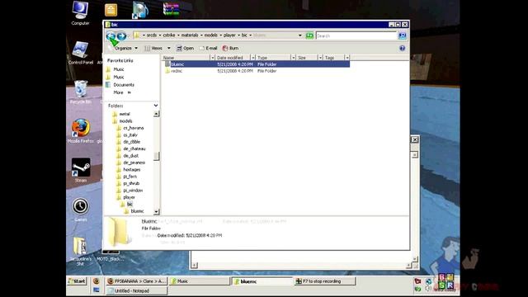
Task: Click the BSR recorder logo in the tray
Action: click(445, 281)
